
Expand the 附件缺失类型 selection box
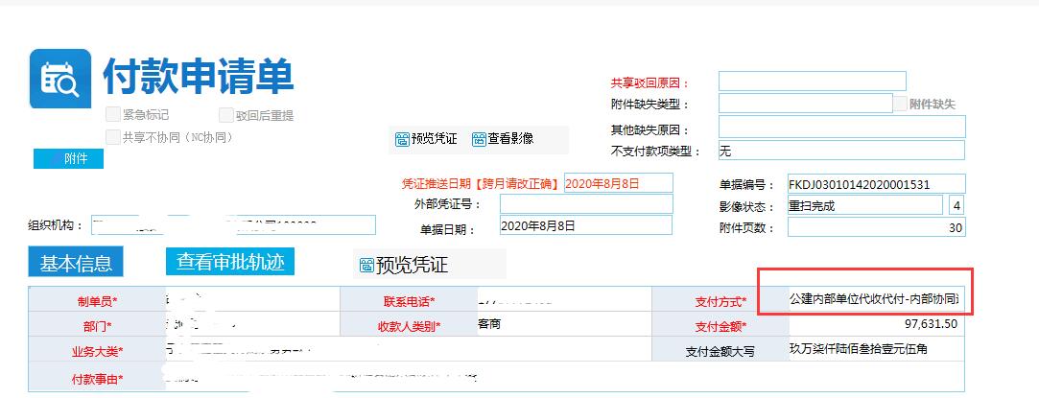(x=805, y=104)
